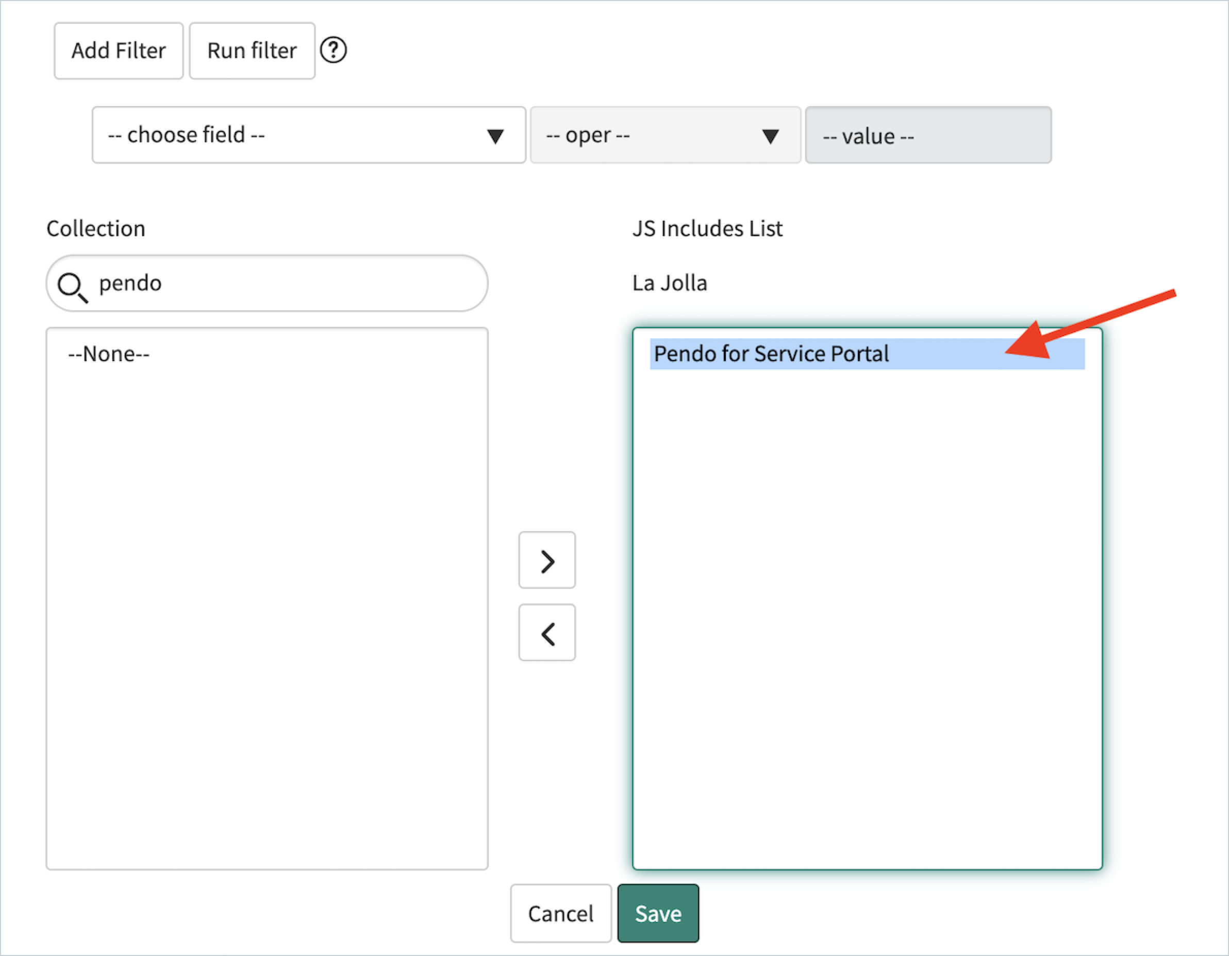Viewport: 1229px width, 956px height.
Task: Click the La Jolla text
Action: 670,283
